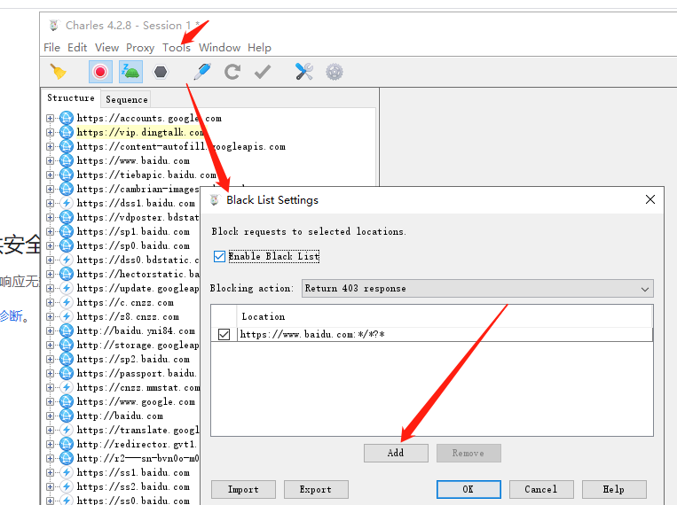Toggle the turtle Throttling icon
The image size is (677, 505).
[x=130, y=72]
